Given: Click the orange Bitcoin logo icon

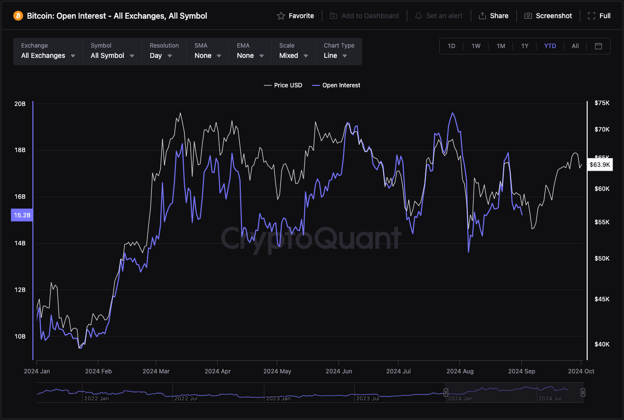Looking at the screenshot, I should 18,16.
